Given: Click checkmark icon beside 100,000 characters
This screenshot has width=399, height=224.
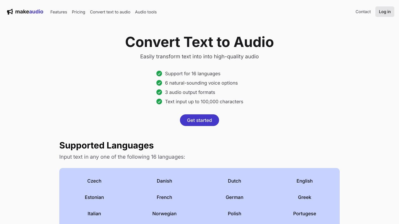Looking at the screenshot, I should [x=159, y=101].
